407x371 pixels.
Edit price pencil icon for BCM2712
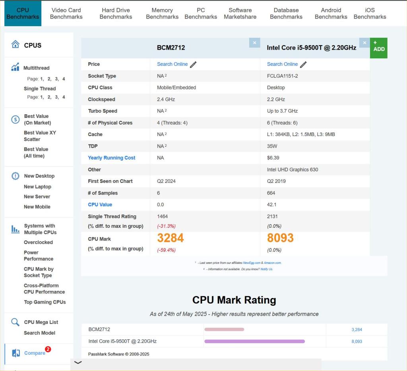(193, 65)
